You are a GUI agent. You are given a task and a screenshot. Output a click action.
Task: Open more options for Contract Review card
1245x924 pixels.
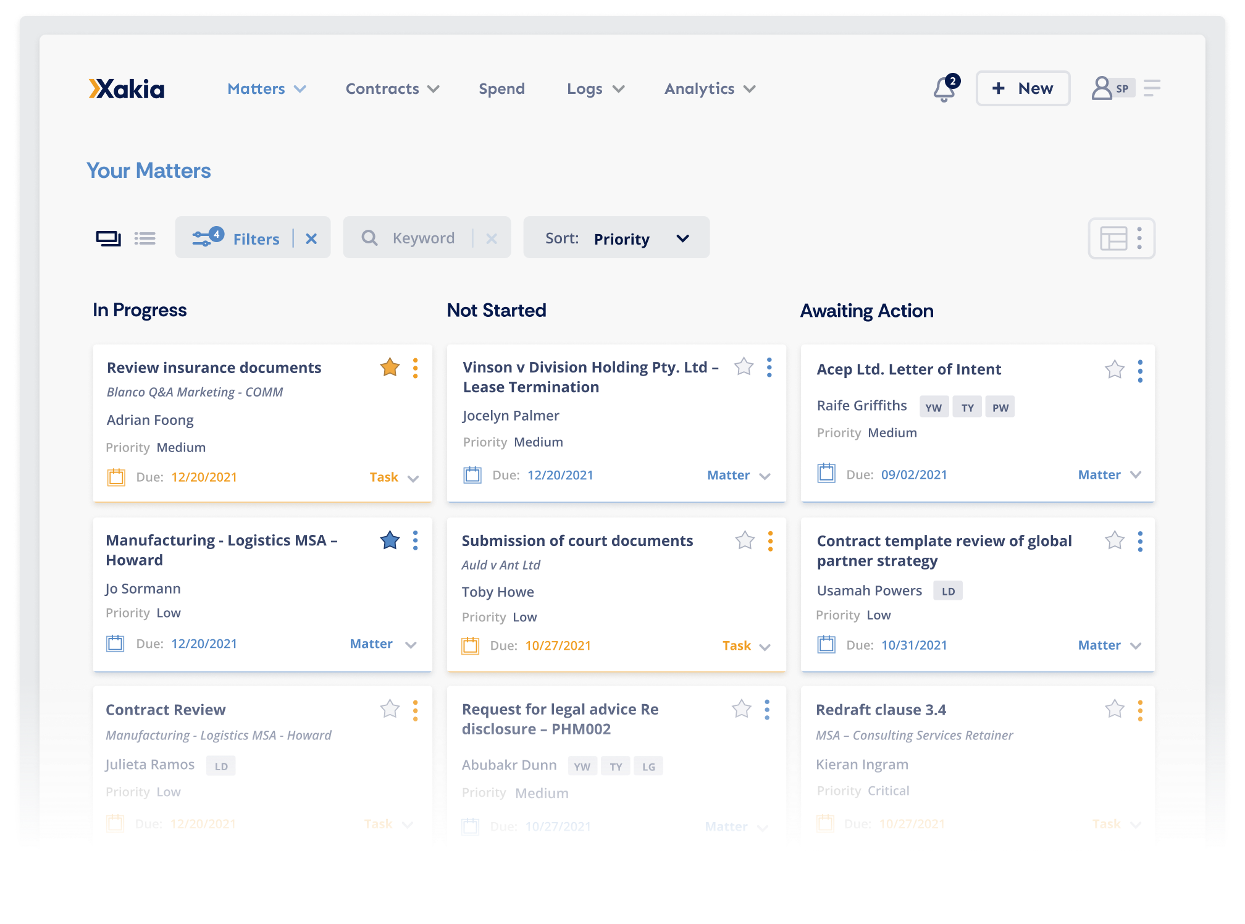[416, 710]
